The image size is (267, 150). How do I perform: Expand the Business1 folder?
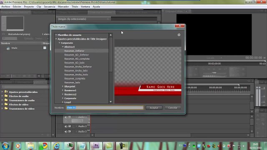tap(63, 90)
